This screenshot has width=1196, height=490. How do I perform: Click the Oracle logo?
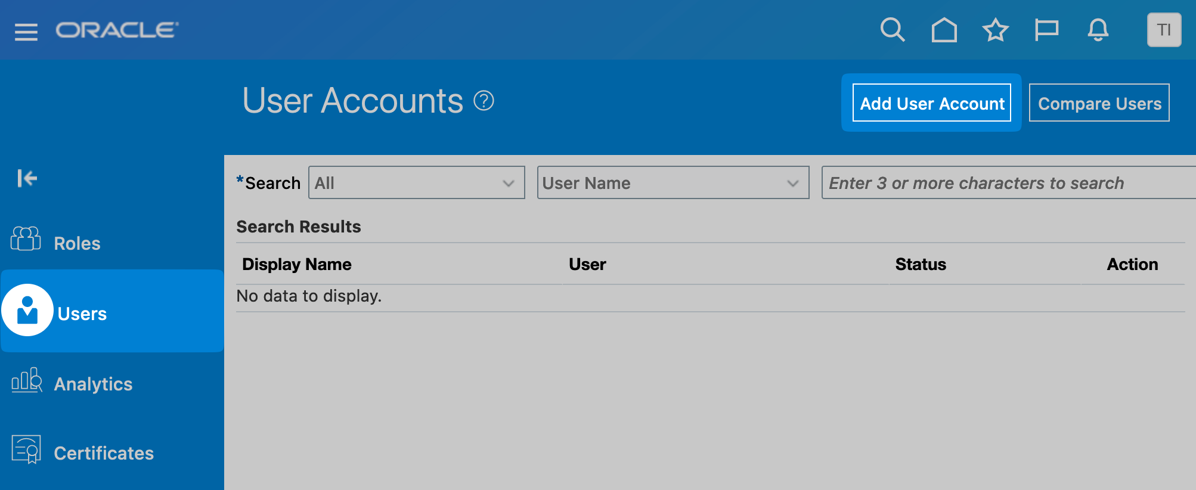pos(117,30)
